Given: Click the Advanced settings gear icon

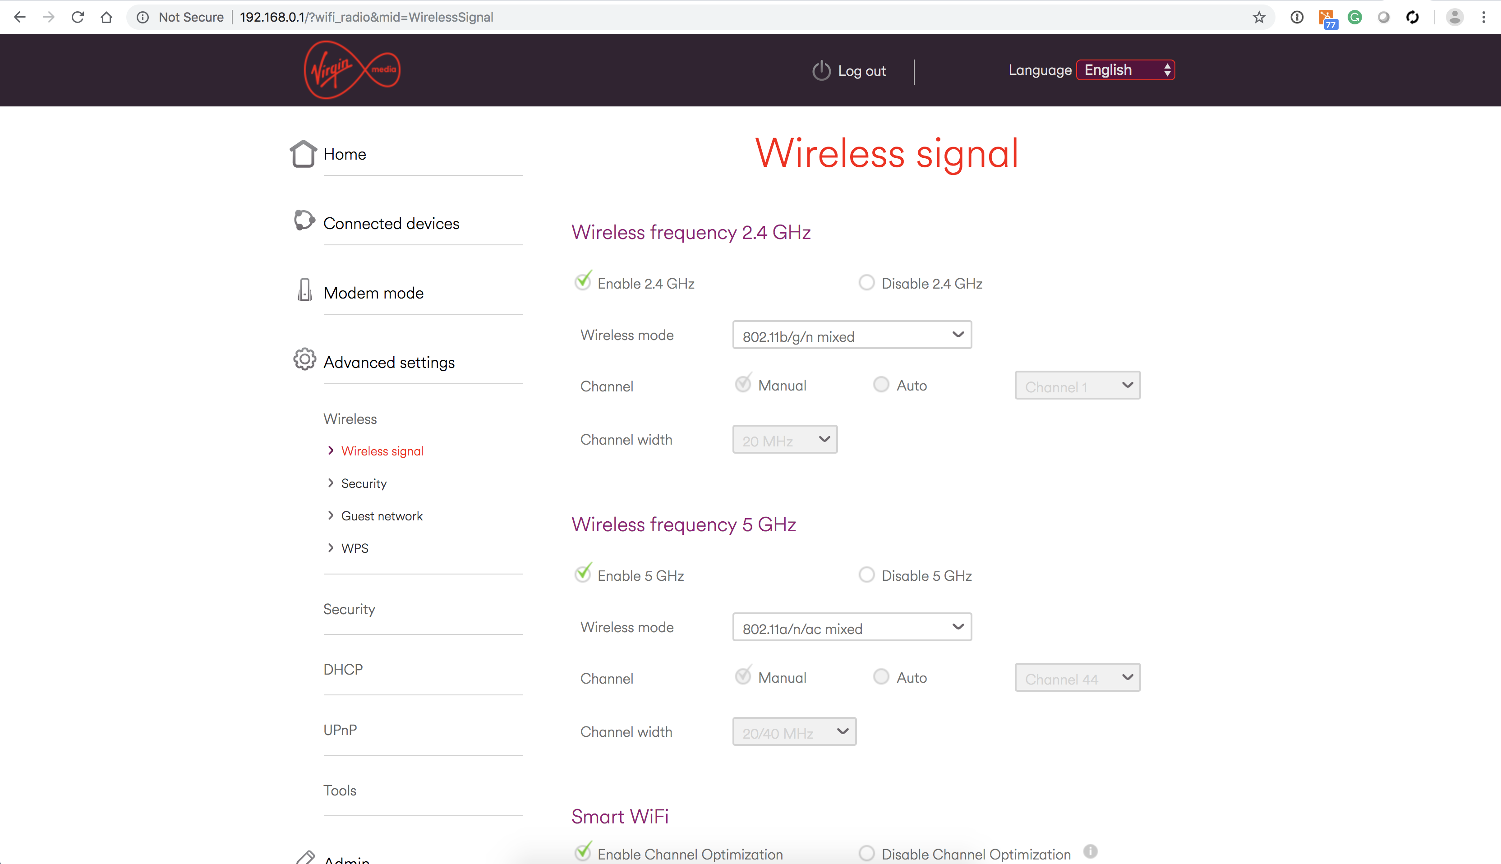Looking at the screenshot, I should (x=304, y=359).
